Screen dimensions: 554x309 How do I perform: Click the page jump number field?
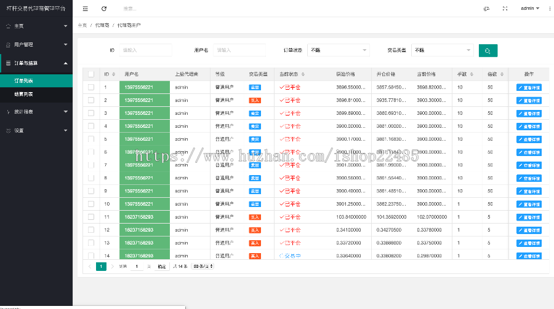click(x=137, y=267)
